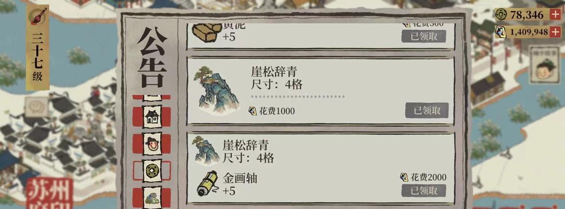Add currency with plus beside 1,409,948

[x=555, y=32]
